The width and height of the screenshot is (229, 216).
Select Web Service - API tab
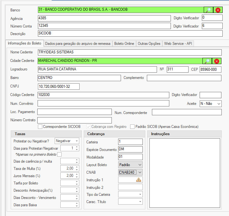(178, 44)
